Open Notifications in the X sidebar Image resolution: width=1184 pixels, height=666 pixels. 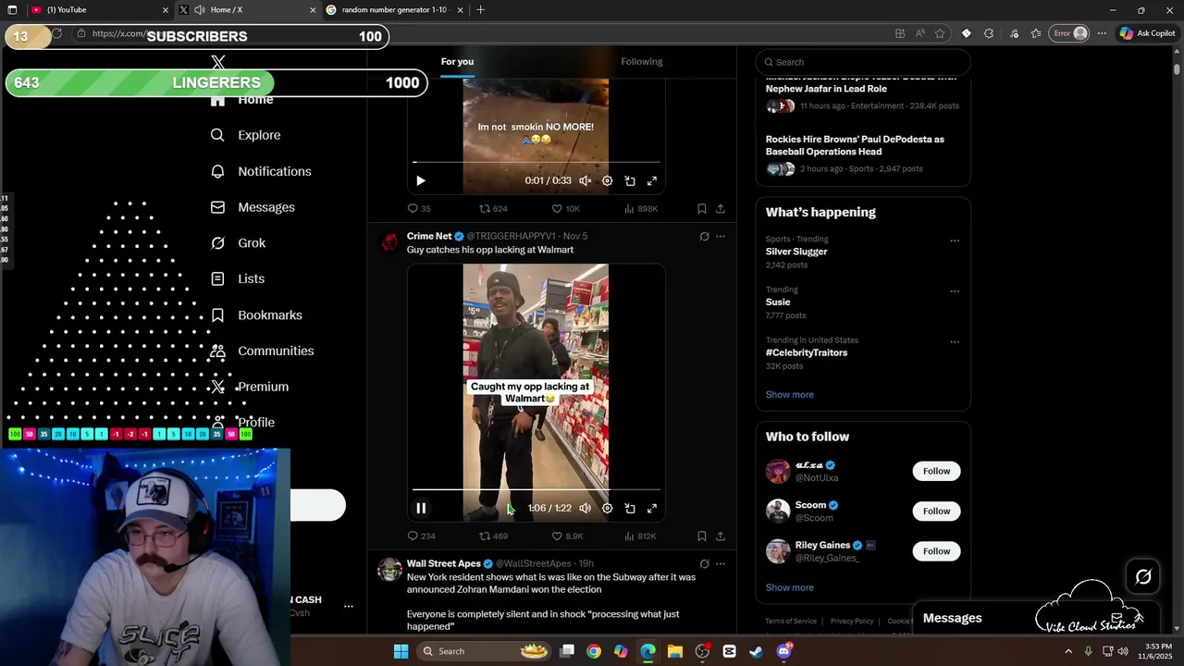(261, 171)
